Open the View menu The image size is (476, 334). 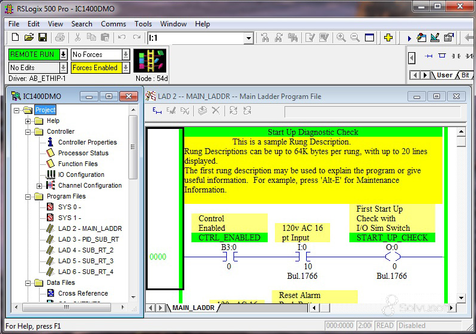coord(55,24)
